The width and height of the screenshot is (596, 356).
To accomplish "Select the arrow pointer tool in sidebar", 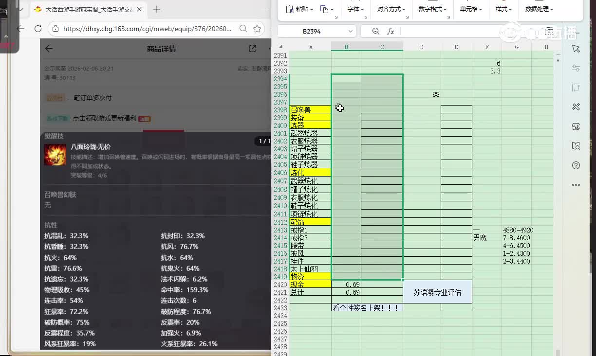I will [x=576, y=49].
